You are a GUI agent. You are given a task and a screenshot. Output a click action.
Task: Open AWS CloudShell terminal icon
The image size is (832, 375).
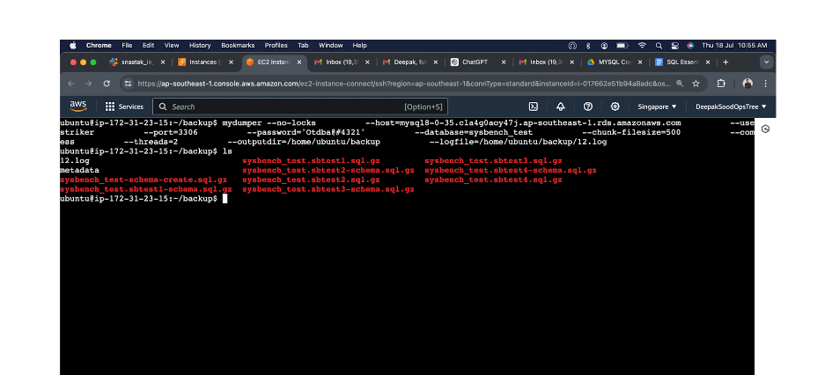pos(534,107)
